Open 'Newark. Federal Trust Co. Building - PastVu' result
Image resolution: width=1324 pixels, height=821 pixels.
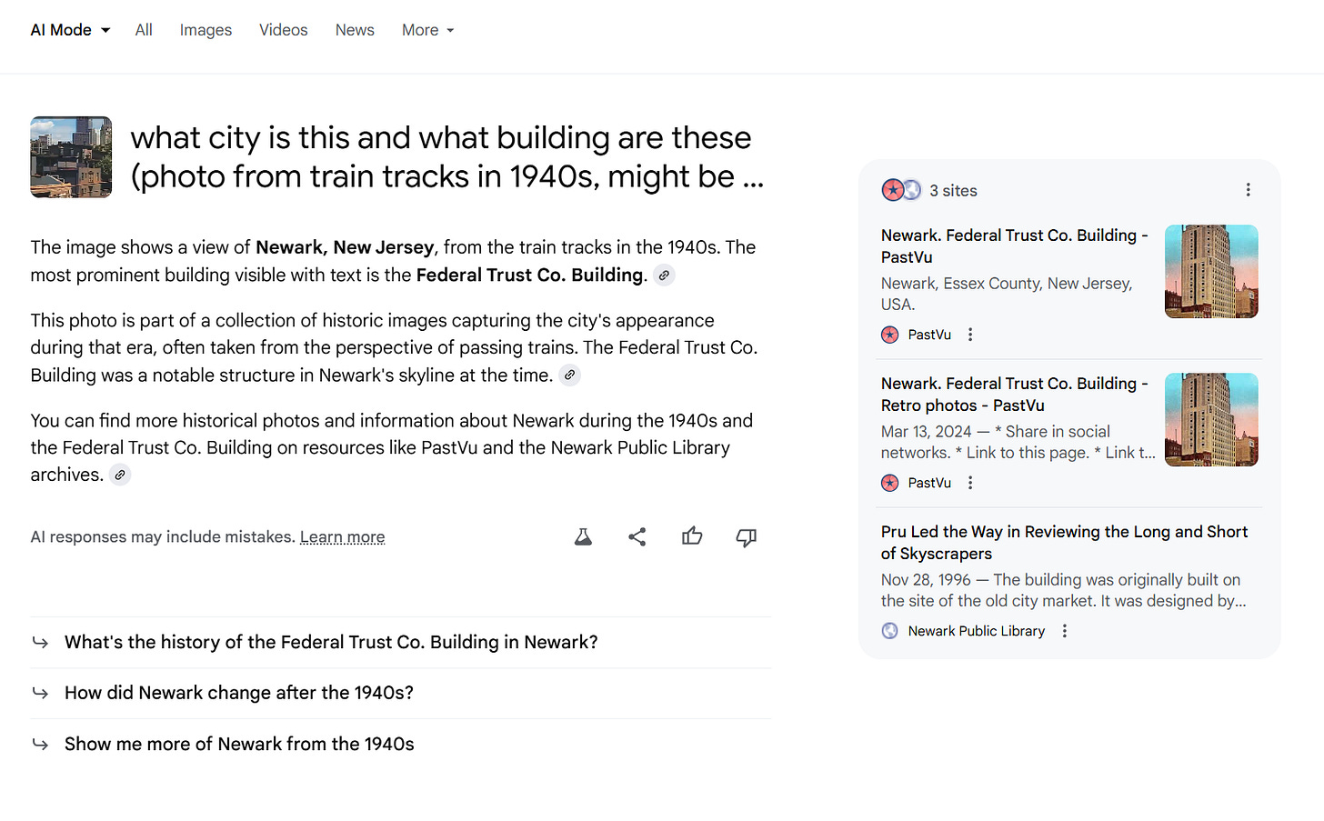1014,246
